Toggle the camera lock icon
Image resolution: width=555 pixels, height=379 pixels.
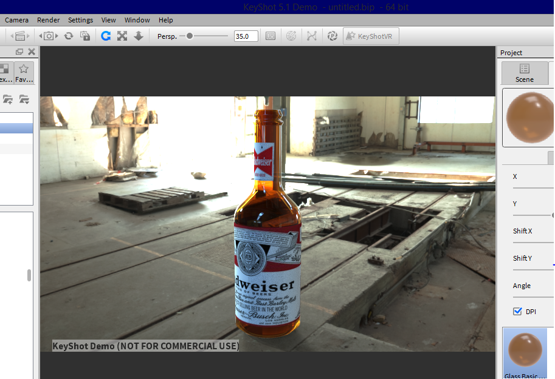(85, 36)
